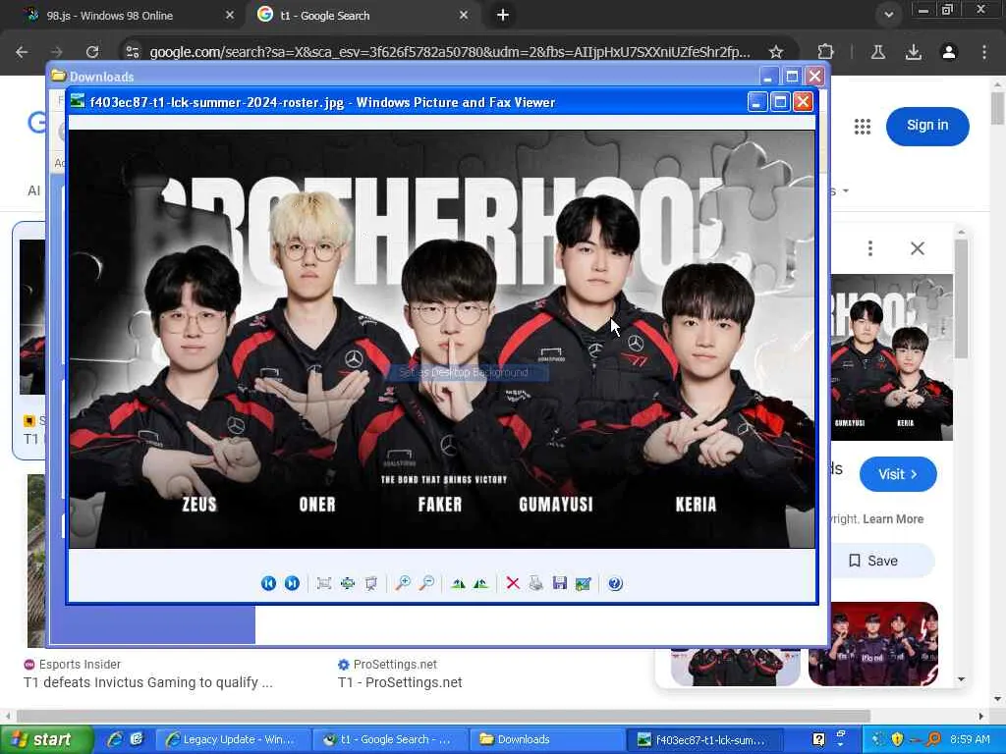
Task: Open Chrome profile avatar
Action: [x=949, y=52]
